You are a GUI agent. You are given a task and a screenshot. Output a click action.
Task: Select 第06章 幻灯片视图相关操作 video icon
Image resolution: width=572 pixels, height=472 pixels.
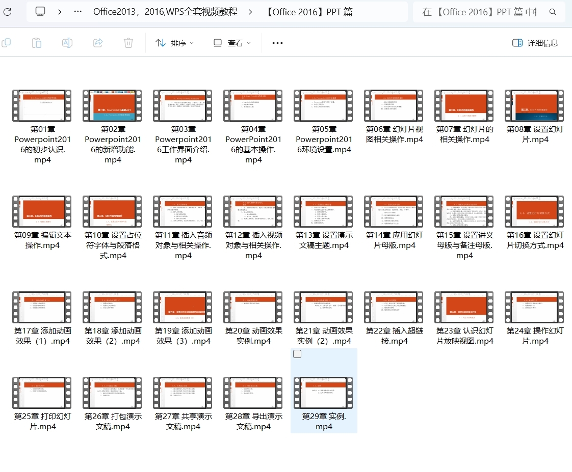tap(394, 106)
